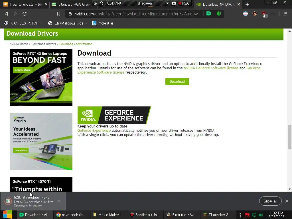This screenshot has width=292, height=219.
Task: Open TLauncher taskbar item
Action: click(218, 215)
